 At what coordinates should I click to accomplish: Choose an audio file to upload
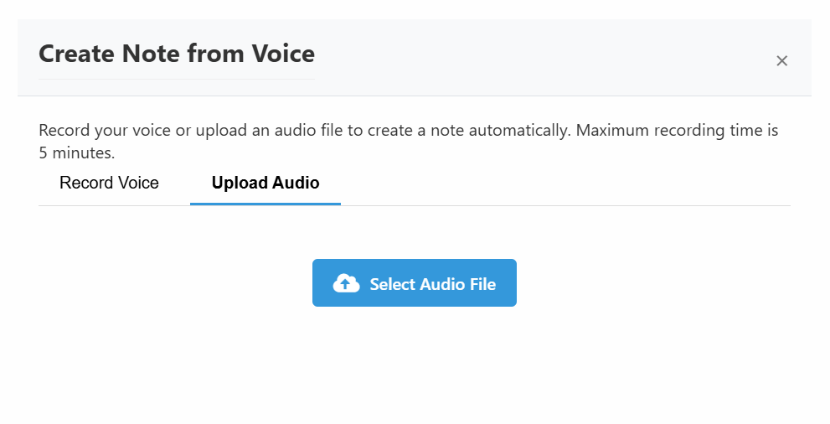coord(415,282)
